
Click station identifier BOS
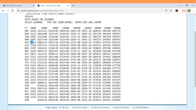[27, 48]
